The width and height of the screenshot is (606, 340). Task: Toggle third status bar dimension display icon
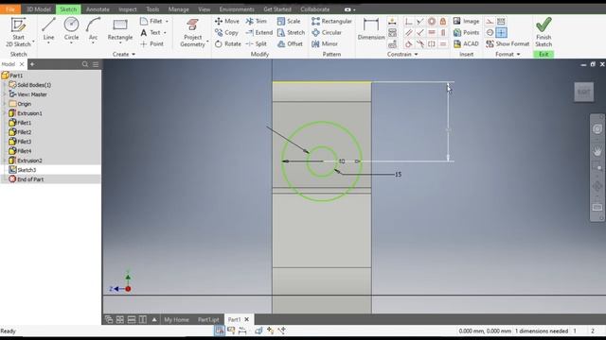coord(242,331)
